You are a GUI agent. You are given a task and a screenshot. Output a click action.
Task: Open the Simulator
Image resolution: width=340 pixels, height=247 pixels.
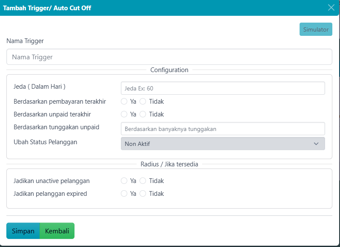[x=316, y=29]
